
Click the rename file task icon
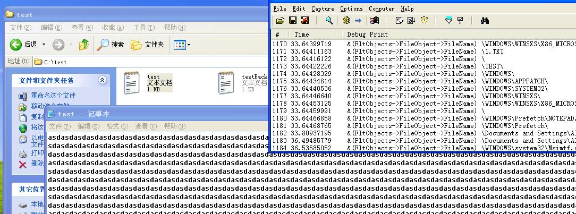[23, 96]
